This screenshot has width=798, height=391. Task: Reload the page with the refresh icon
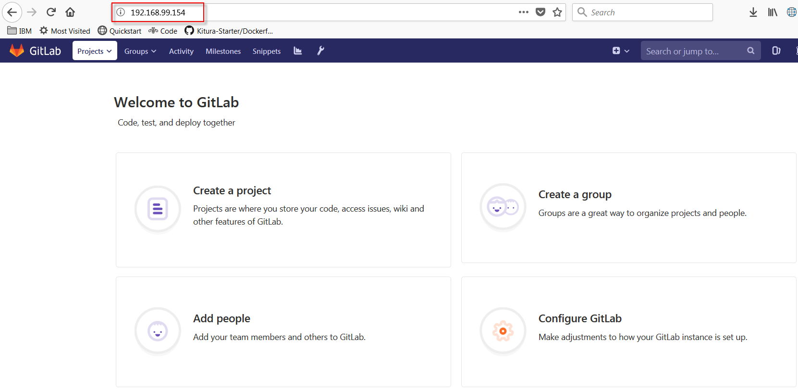51,12
